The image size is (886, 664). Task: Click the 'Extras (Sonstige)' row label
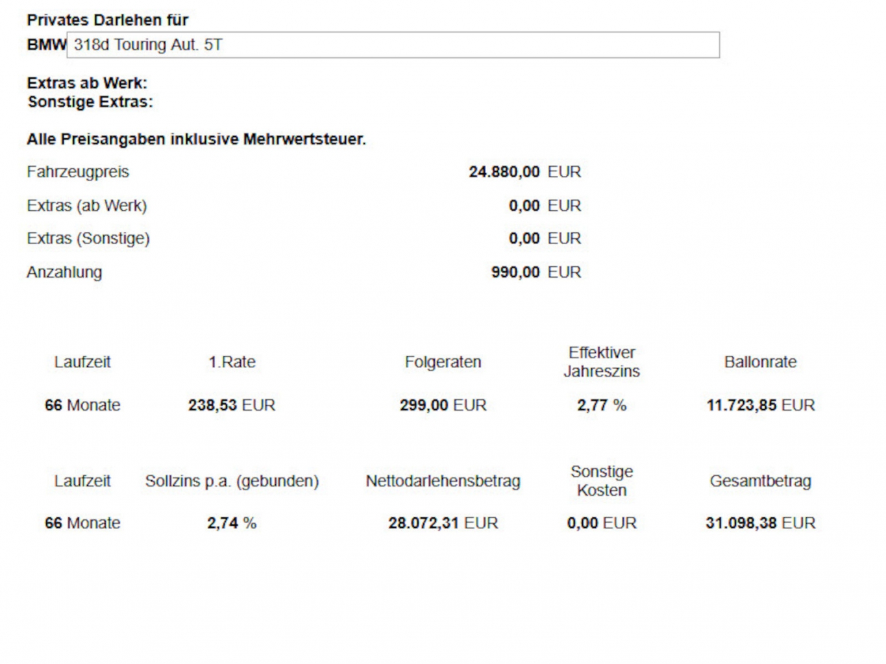coord(88,238)
